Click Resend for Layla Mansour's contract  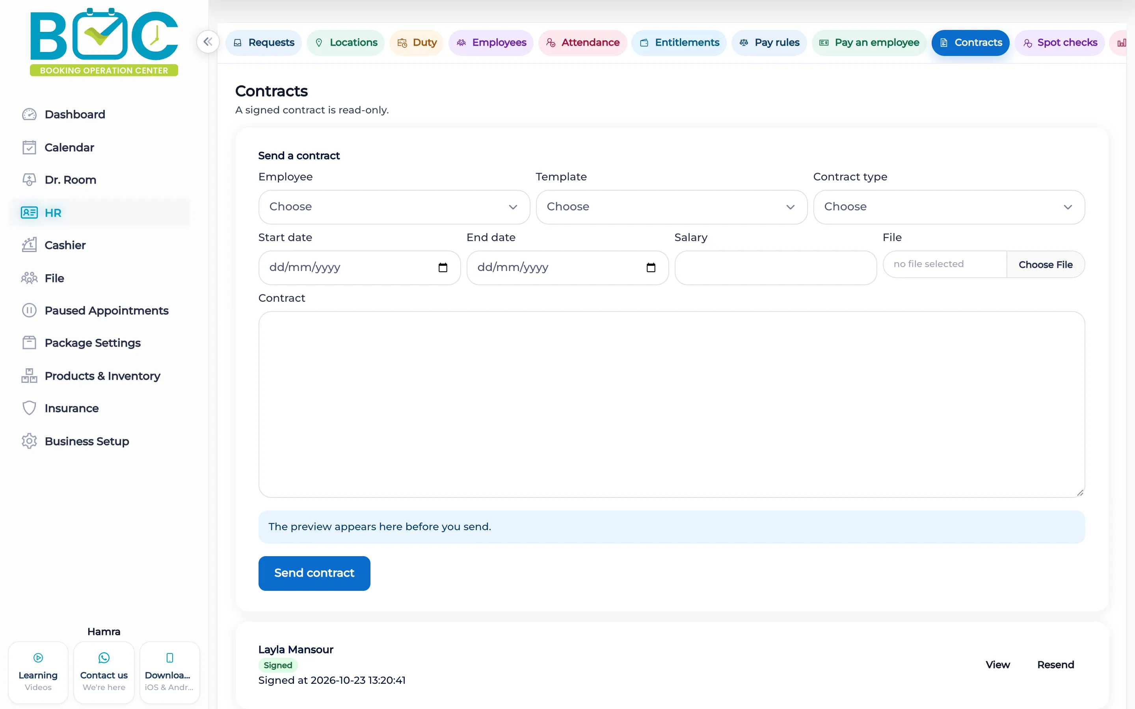coord(1055,665)
